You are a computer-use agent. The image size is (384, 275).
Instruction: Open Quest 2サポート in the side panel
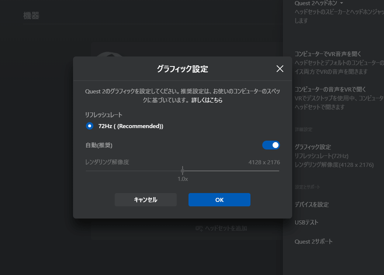[314, 241]
